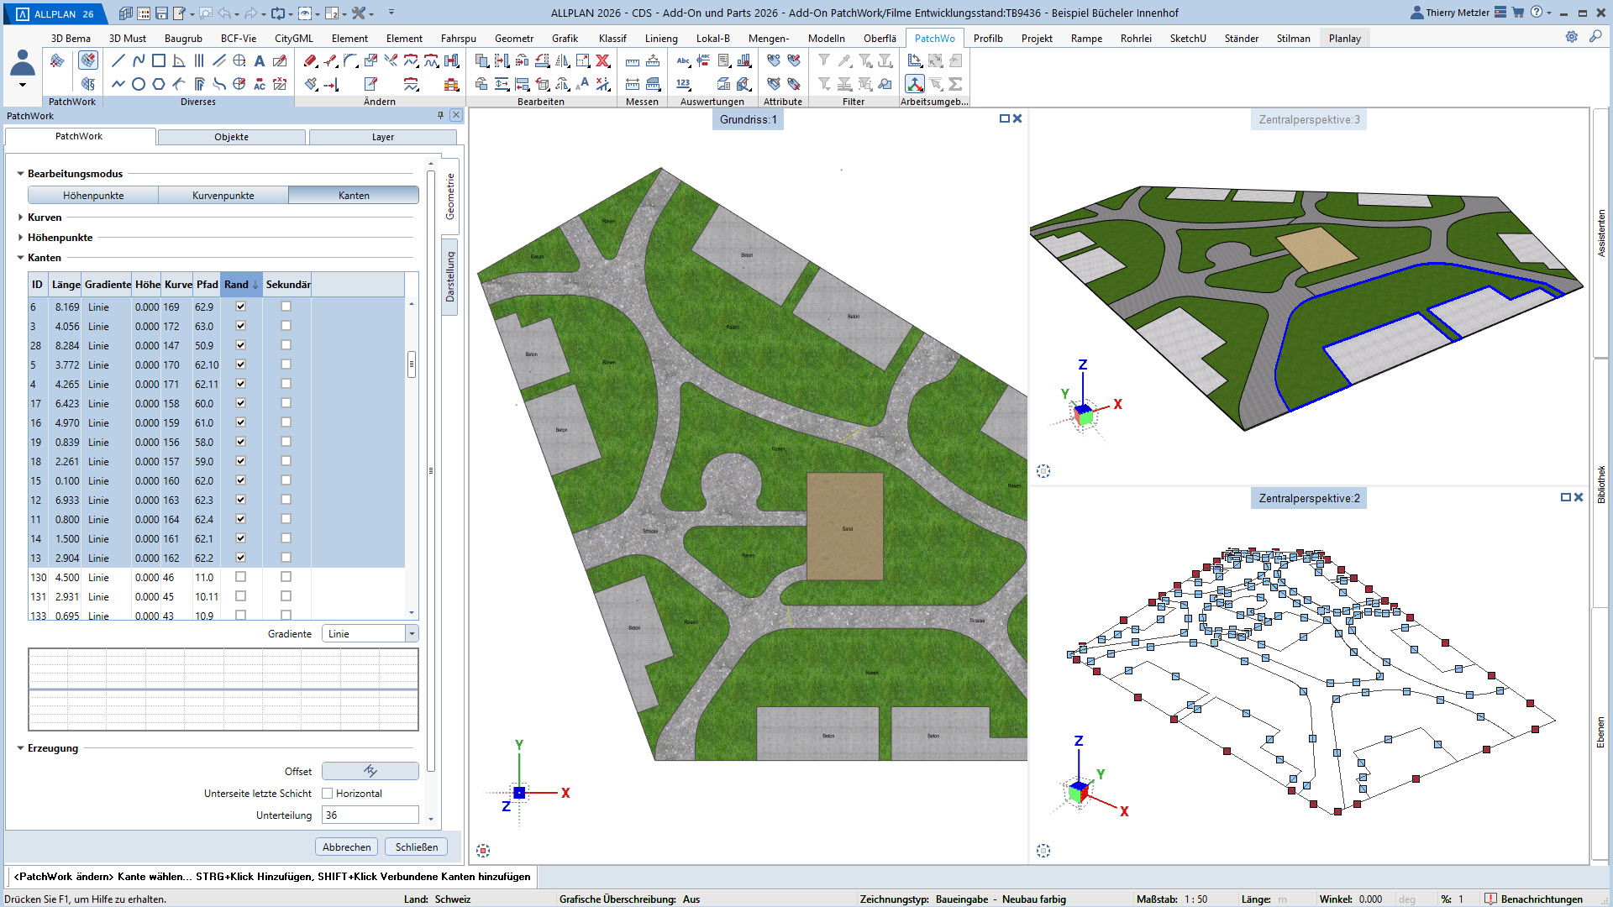Open the Gradiente dropdown
The image size is (1613, 907).
411,634
